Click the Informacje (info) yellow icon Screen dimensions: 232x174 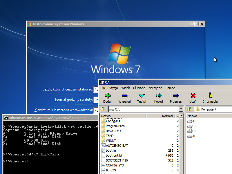point(210,95)
